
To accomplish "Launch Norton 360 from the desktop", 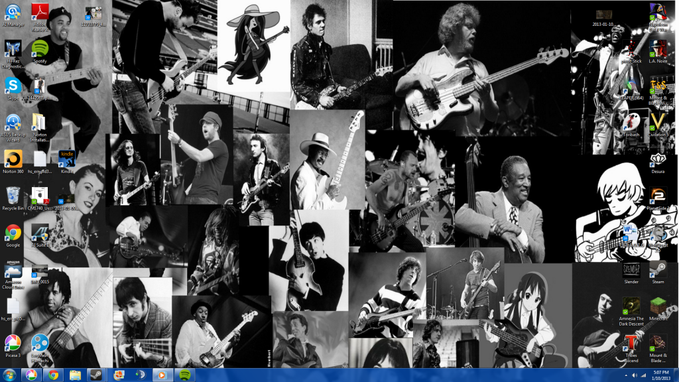I will click(x=13, y=162).
